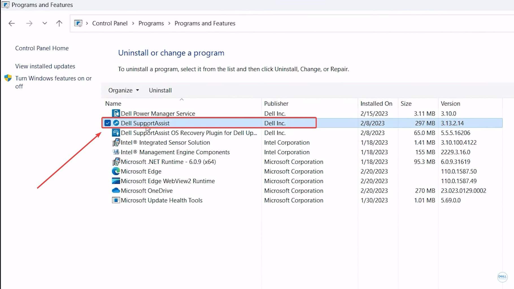Select Dell SupportAssist name text
514x289 pixels.
pos(145,123)
